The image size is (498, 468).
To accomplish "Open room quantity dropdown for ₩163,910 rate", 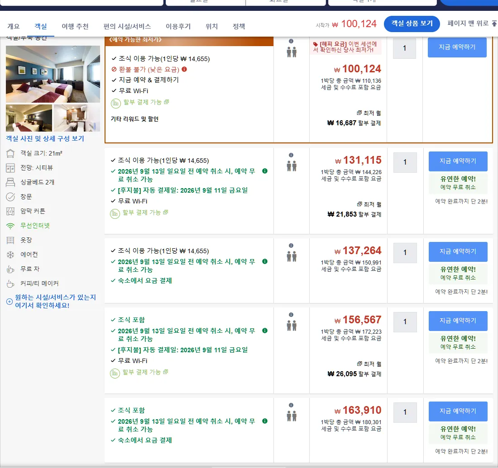I will (x=405, y=412).
